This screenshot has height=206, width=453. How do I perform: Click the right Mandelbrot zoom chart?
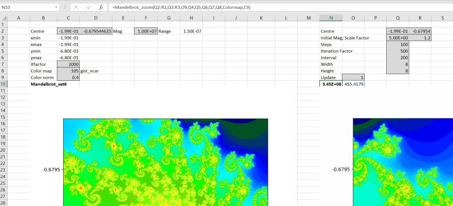[x=403, y=162]
